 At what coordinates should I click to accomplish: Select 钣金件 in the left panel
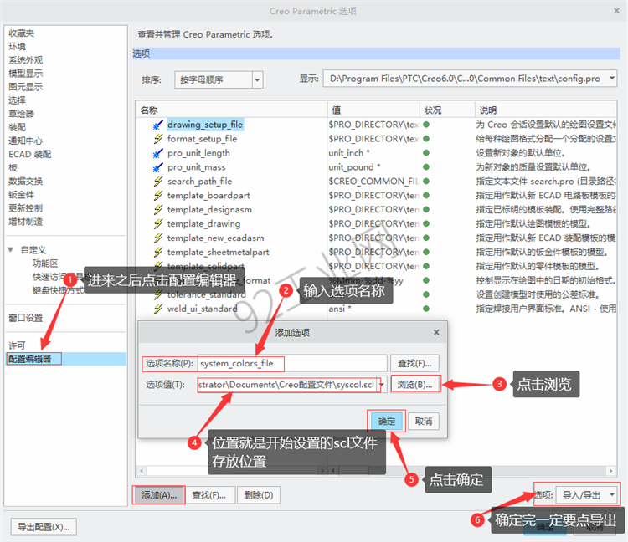click(x=22, y=195)
